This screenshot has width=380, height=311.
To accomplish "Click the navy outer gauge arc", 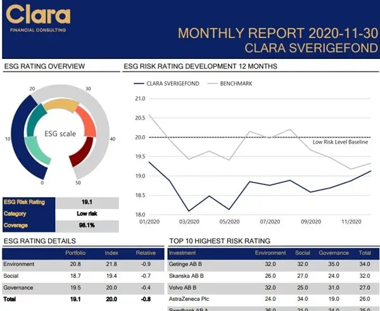I will [x=20, y=138].
